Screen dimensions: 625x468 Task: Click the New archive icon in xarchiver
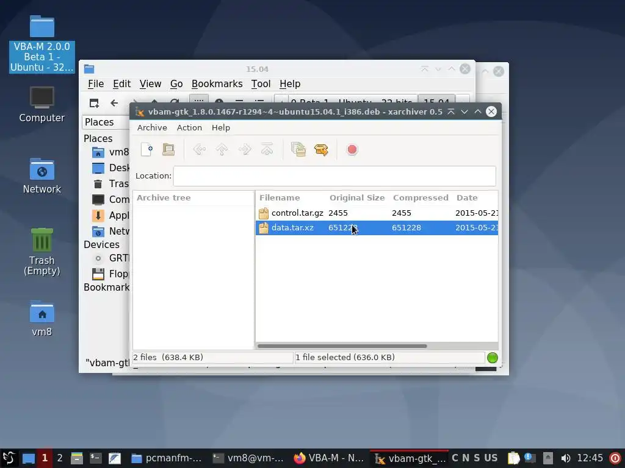146,150
